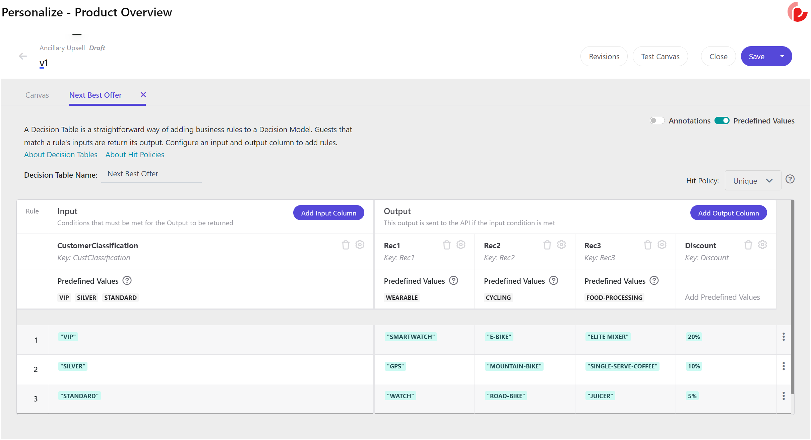Click help icon next to CustomerClassification Predefined Values
This screenshot has height=440, width=811.
(127, 280)
